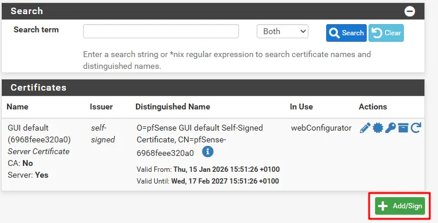The width and height of the screenshot is (438, 223).
Task: Click the search help text about regular expressions
Action: pyautogui.click(x=227, y=60)
